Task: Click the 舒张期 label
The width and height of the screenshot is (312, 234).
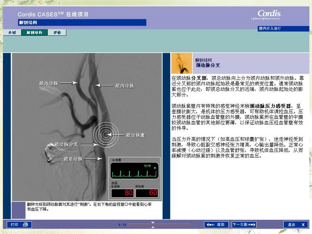Action: [x=140, y=187]
